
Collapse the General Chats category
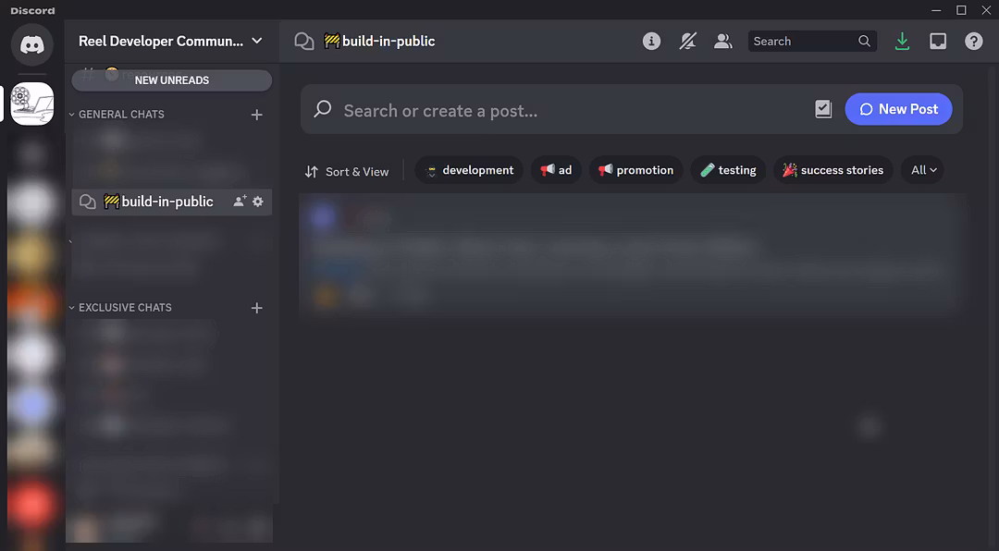click(120, 115)
